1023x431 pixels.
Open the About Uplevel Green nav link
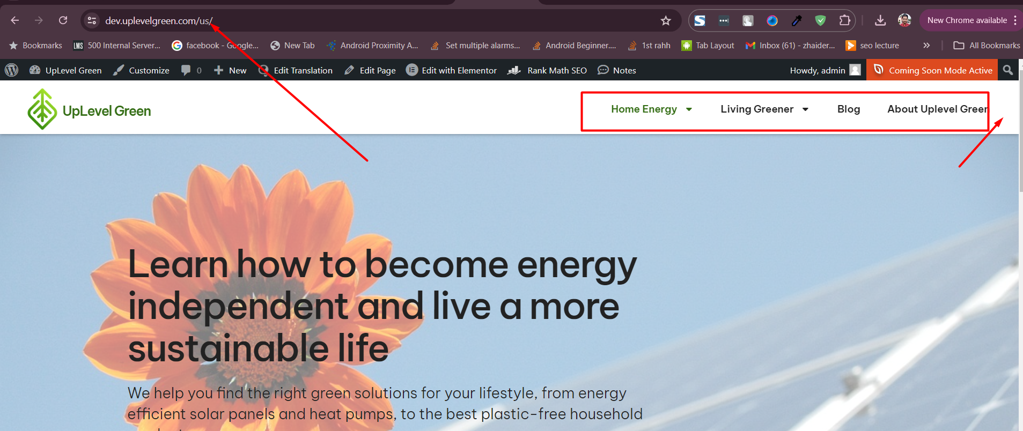[938, 109]
